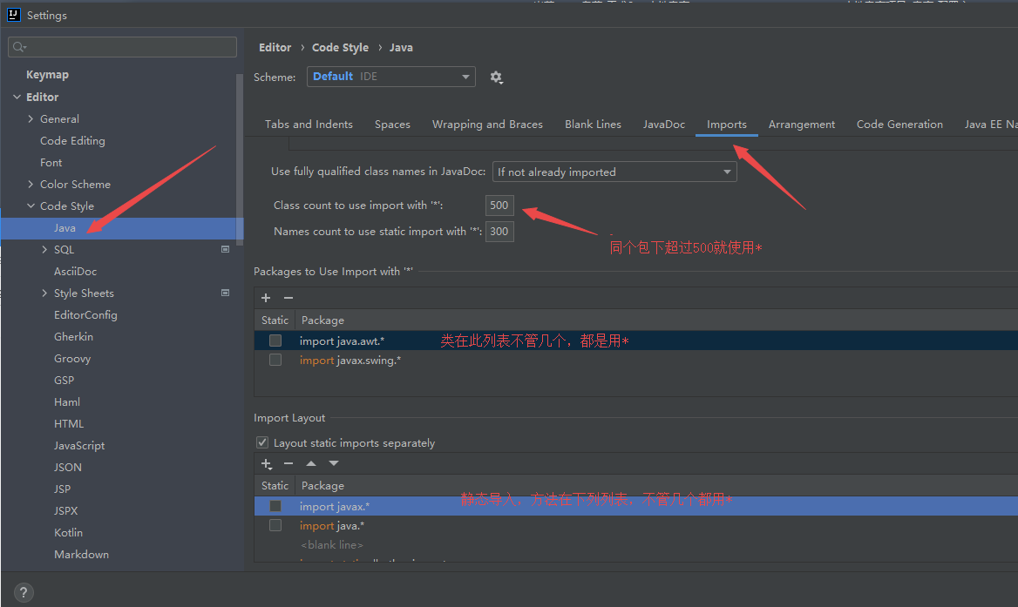The height and width of the screenshot is (607, 1018).
Task: Collapse the Code Style node
Action: click(31, 206)
